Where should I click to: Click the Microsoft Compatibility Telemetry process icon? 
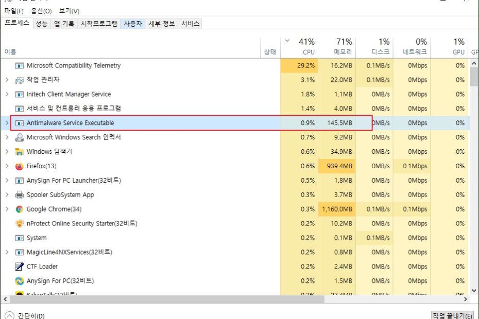19,66
